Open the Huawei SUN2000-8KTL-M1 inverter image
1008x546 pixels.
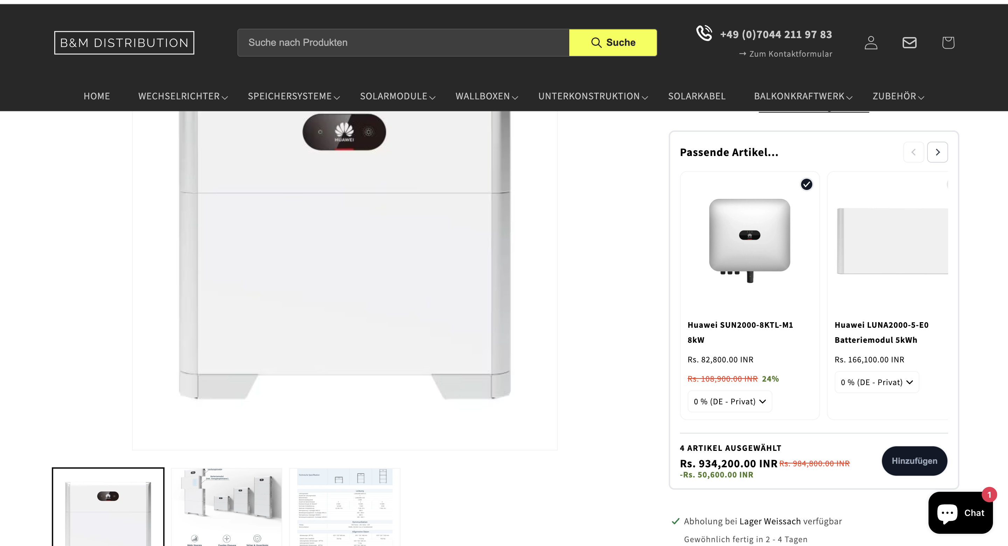pos(749,240)
